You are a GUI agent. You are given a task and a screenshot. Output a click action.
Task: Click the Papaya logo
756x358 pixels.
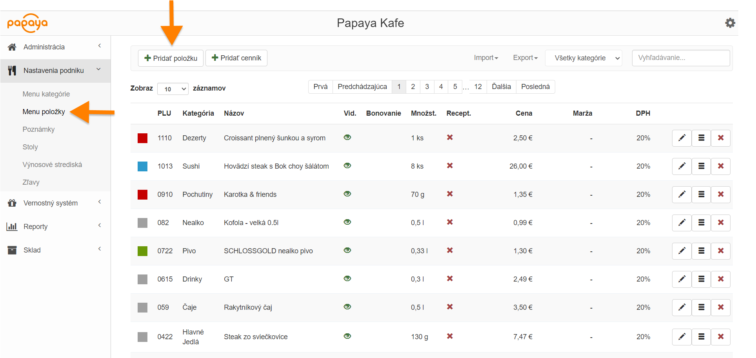[27, 23]
